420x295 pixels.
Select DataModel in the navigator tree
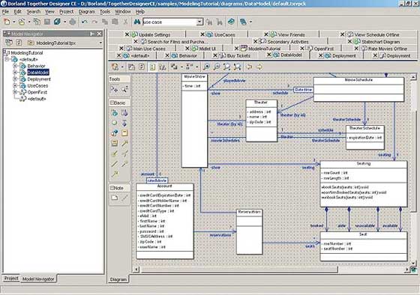(38, 72)
